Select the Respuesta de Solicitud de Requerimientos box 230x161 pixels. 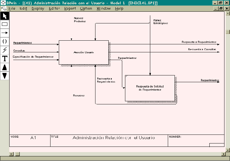[150, 88]
